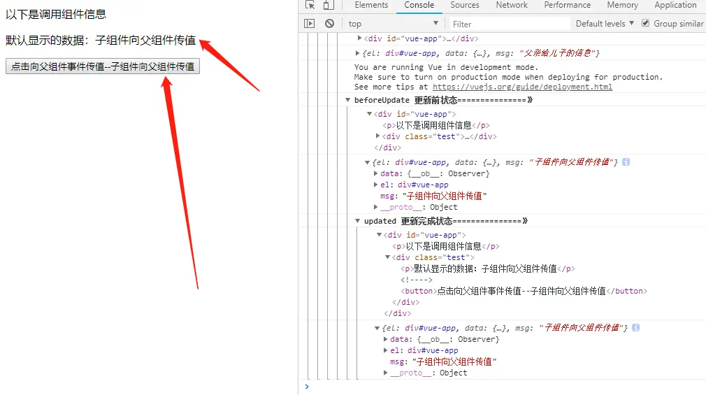Open the Sources tab
This screenshot has width=706, height=395.
465,5
